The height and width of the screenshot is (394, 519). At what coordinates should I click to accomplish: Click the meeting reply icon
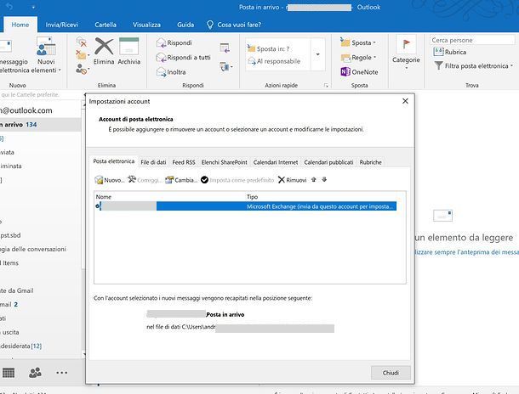[x=225, y=48]
